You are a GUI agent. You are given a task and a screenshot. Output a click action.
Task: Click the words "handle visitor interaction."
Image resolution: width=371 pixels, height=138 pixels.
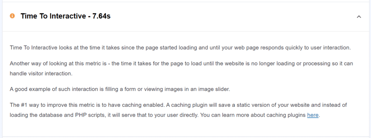click(41, 74)
